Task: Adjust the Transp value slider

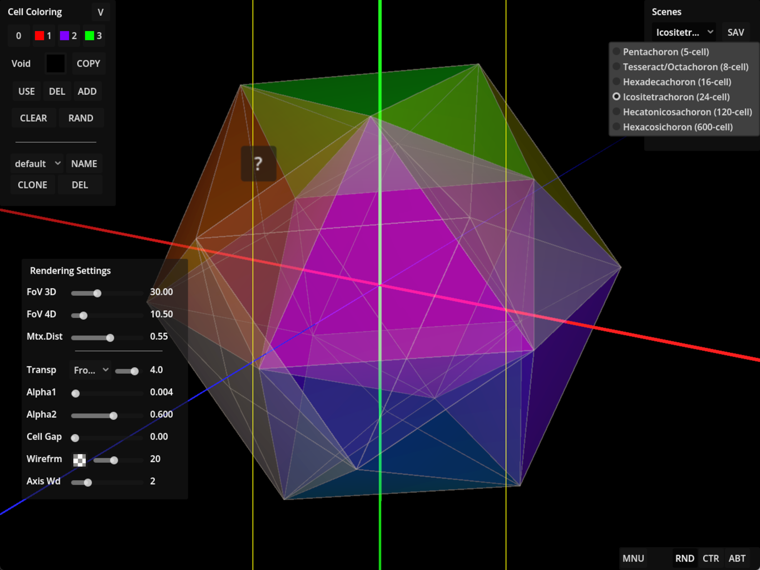Action: point(129,371)
